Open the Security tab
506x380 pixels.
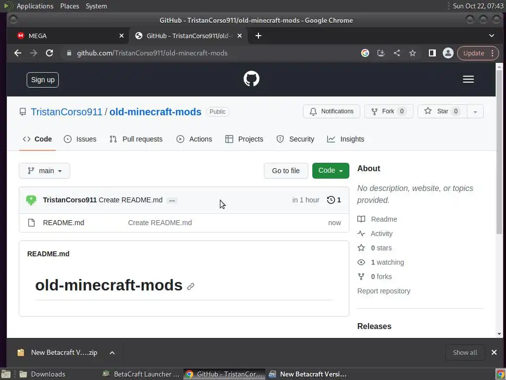pos(295,139)
